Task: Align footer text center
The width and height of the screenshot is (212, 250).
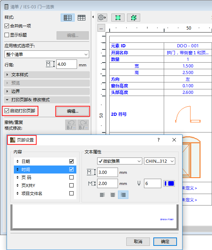Action: (x=113, y=195)
